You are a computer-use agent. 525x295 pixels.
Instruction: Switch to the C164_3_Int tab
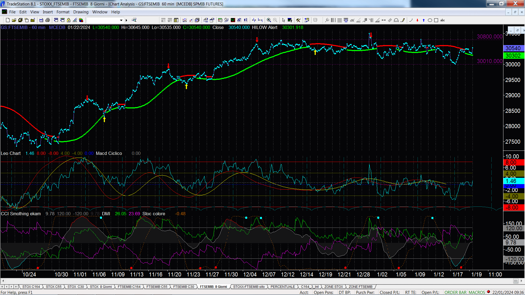coord(310,287)
